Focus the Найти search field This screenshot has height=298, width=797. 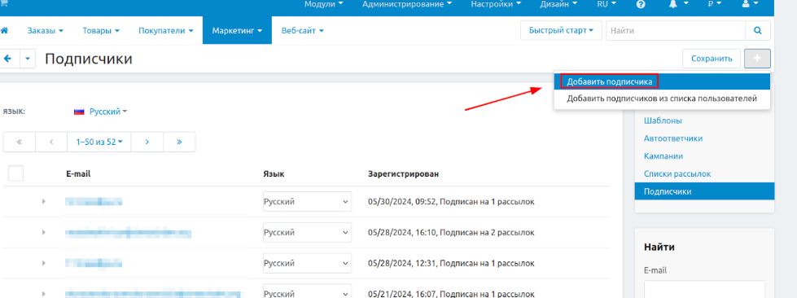click(676, 30)
